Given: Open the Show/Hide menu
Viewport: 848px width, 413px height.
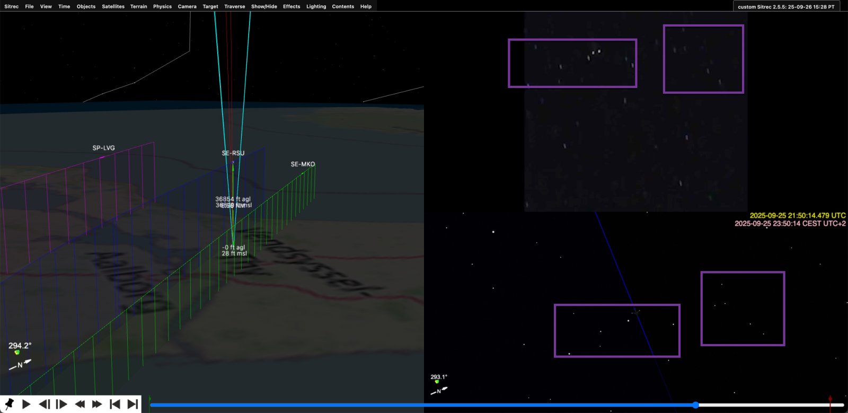Looking at the screenshot, I should point(264,6).
